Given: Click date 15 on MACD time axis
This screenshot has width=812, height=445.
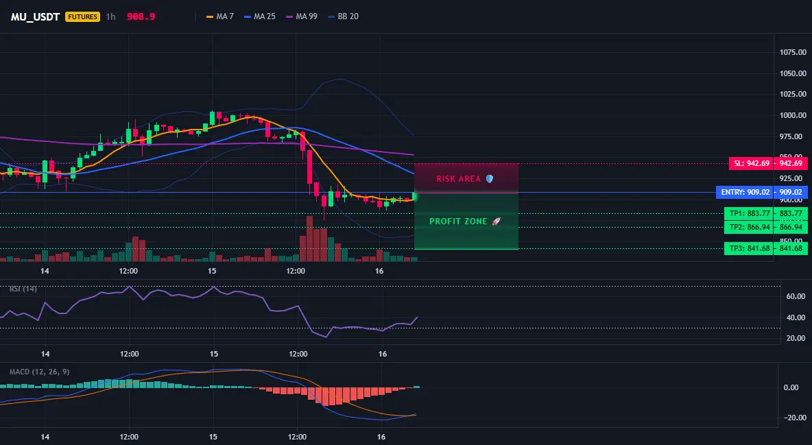Looking at the screenshot, I should pos(213,437).
